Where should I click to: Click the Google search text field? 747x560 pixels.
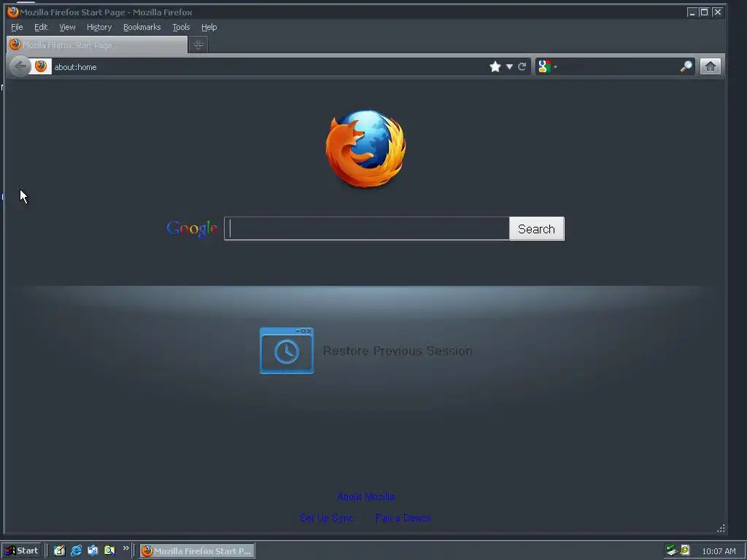(366, 229)
